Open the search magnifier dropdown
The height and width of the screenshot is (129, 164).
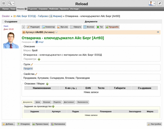click(x=11, y=4)
